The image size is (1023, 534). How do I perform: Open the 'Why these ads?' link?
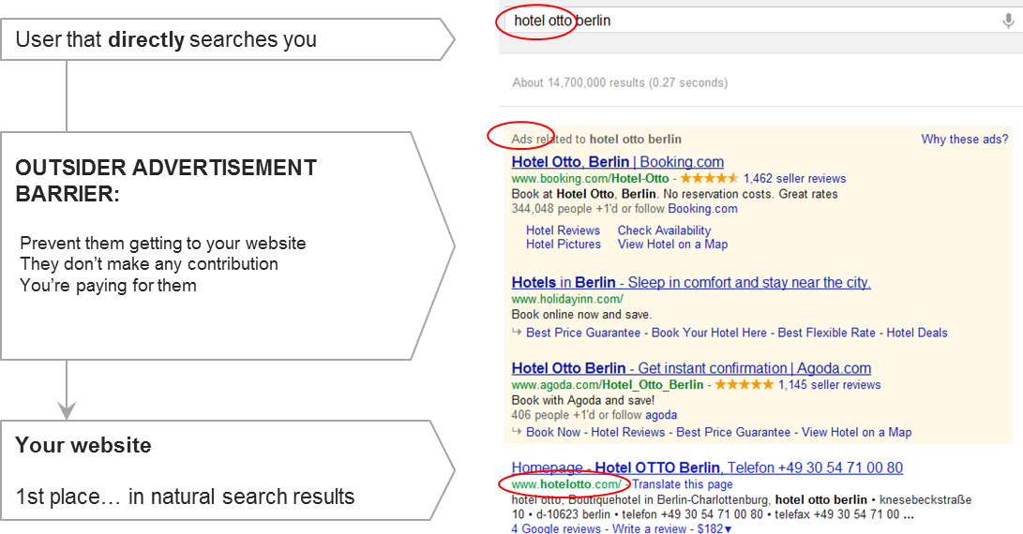click(x=964, y=139)
